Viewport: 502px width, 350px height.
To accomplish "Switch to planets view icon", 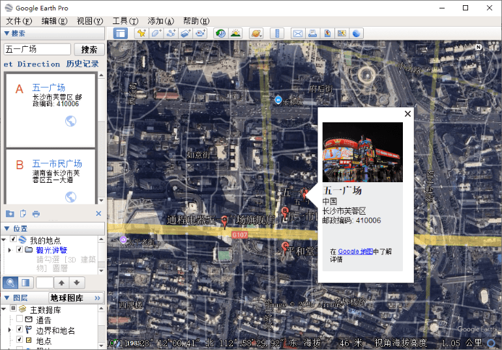I will click(256, 33).
